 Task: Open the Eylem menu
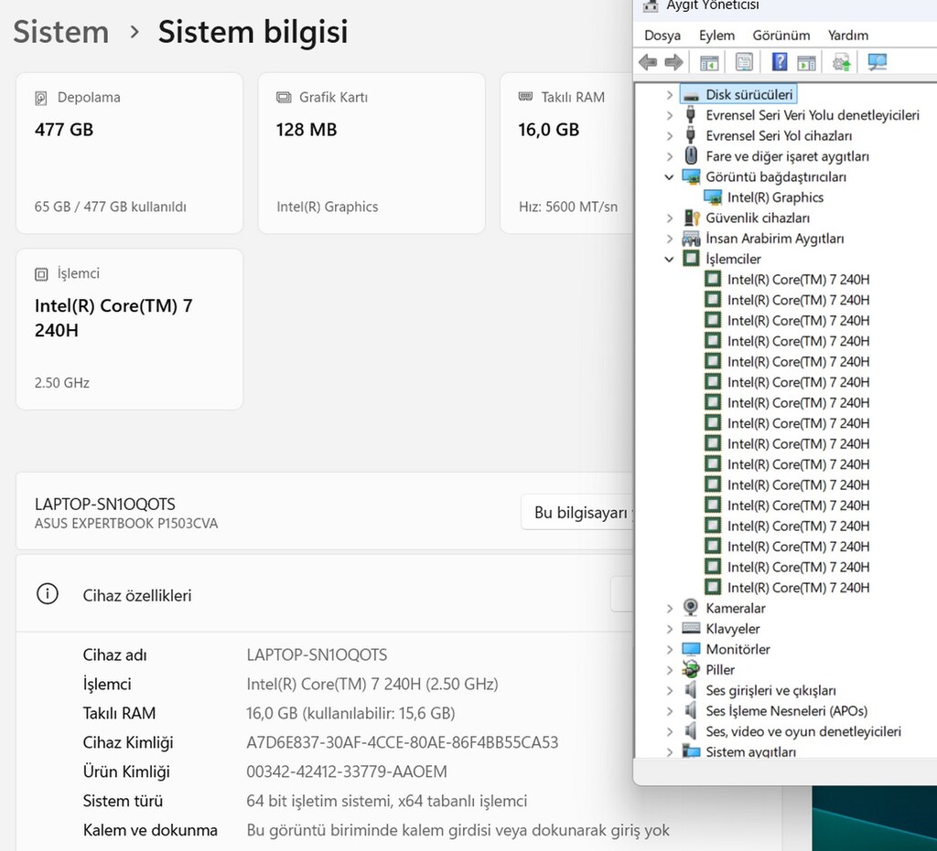click(716, 36)
